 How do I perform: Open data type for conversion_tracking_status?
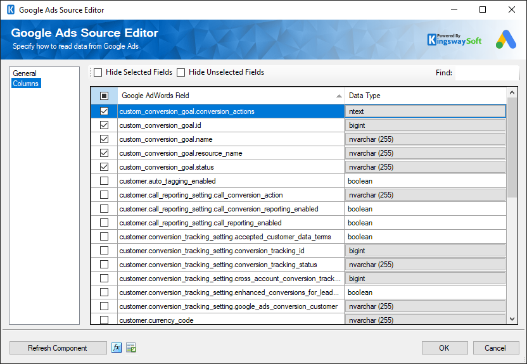(x=425, y=265)
